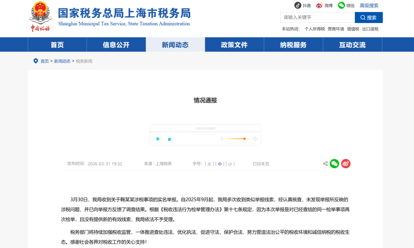
Task: Stop the voice broadcast playback
Action: (x=169, y=139)
